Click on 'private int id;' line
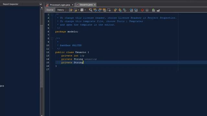The height and width of the screenshot is (116, 207). point(73,56)
